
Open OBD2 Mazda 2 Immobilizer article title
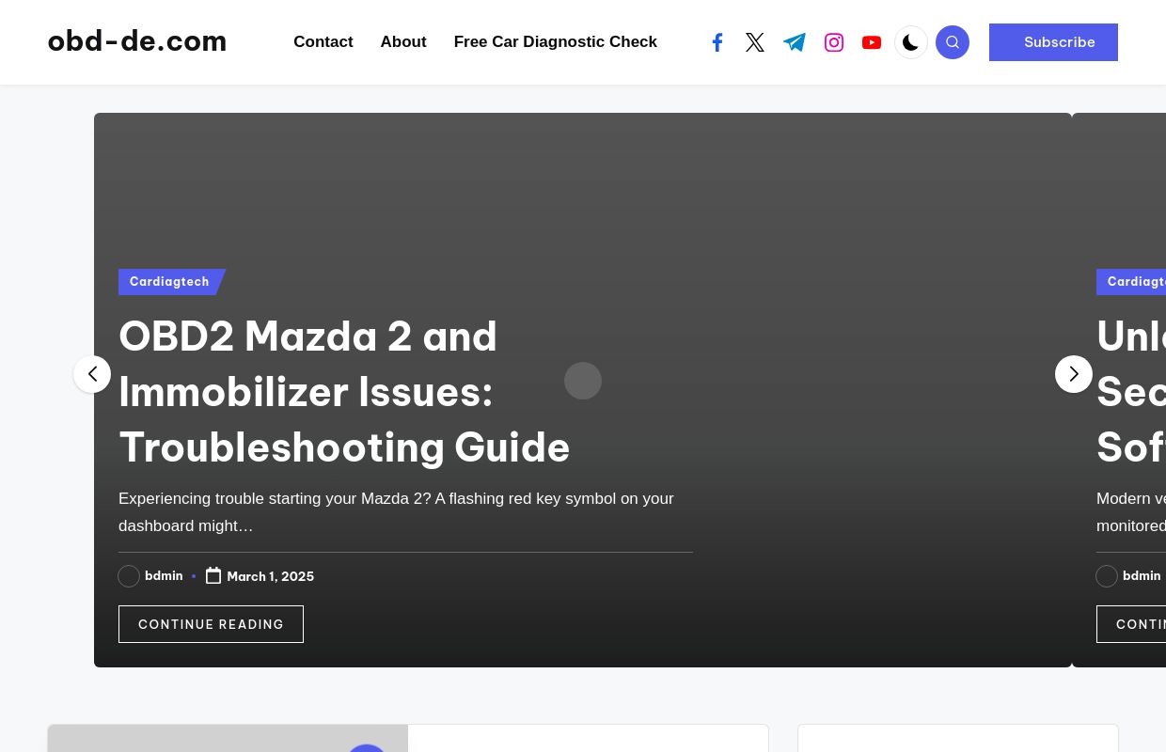click(x=344, y=392)
